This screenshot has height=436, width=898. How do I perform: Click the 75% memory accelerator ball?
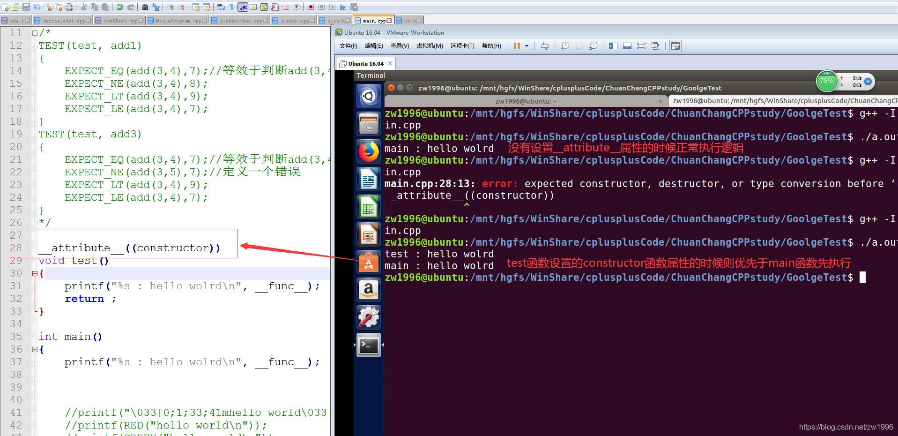click(827, 81)
